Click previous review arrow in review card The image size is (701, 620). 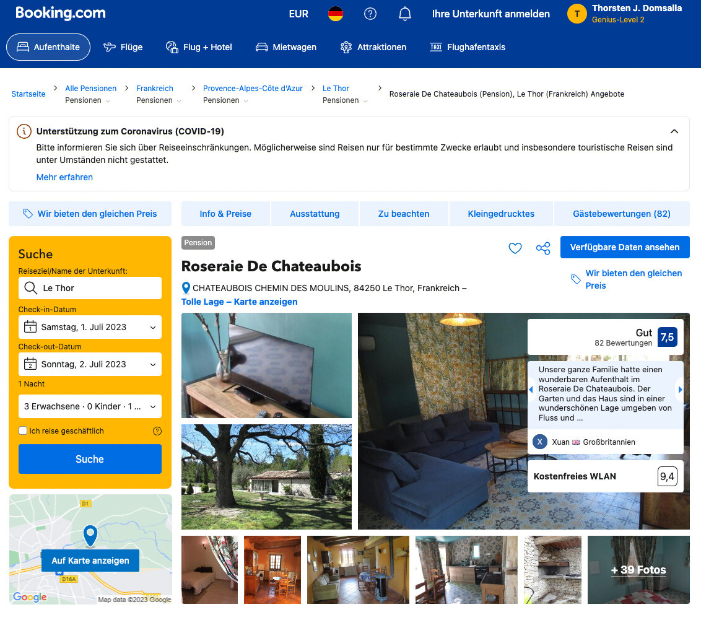pos(531,390)
